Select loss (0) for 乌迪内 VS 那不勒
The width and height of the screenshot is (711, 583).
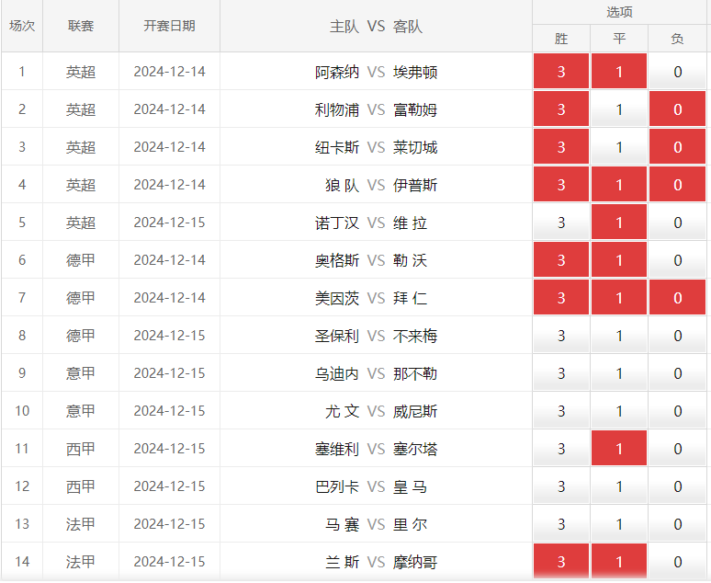tap(677, 372)
